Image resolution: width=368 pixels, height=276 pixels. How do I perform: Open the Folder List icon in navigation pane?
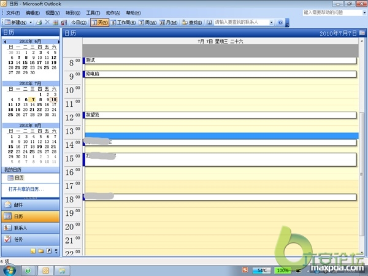coord(41,251)
